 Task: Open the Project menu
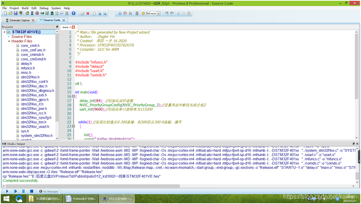tap(14, 8)
